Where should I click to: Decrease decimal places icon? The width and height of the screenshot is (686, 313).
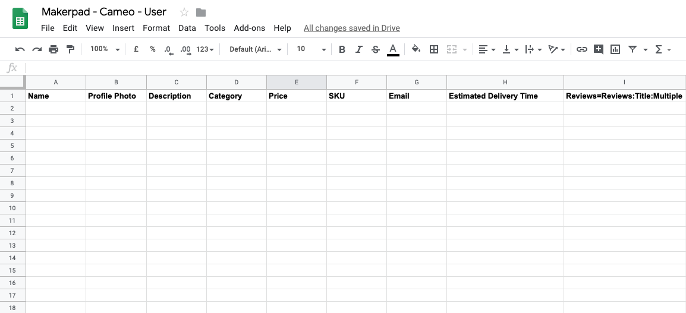(169, 49)
